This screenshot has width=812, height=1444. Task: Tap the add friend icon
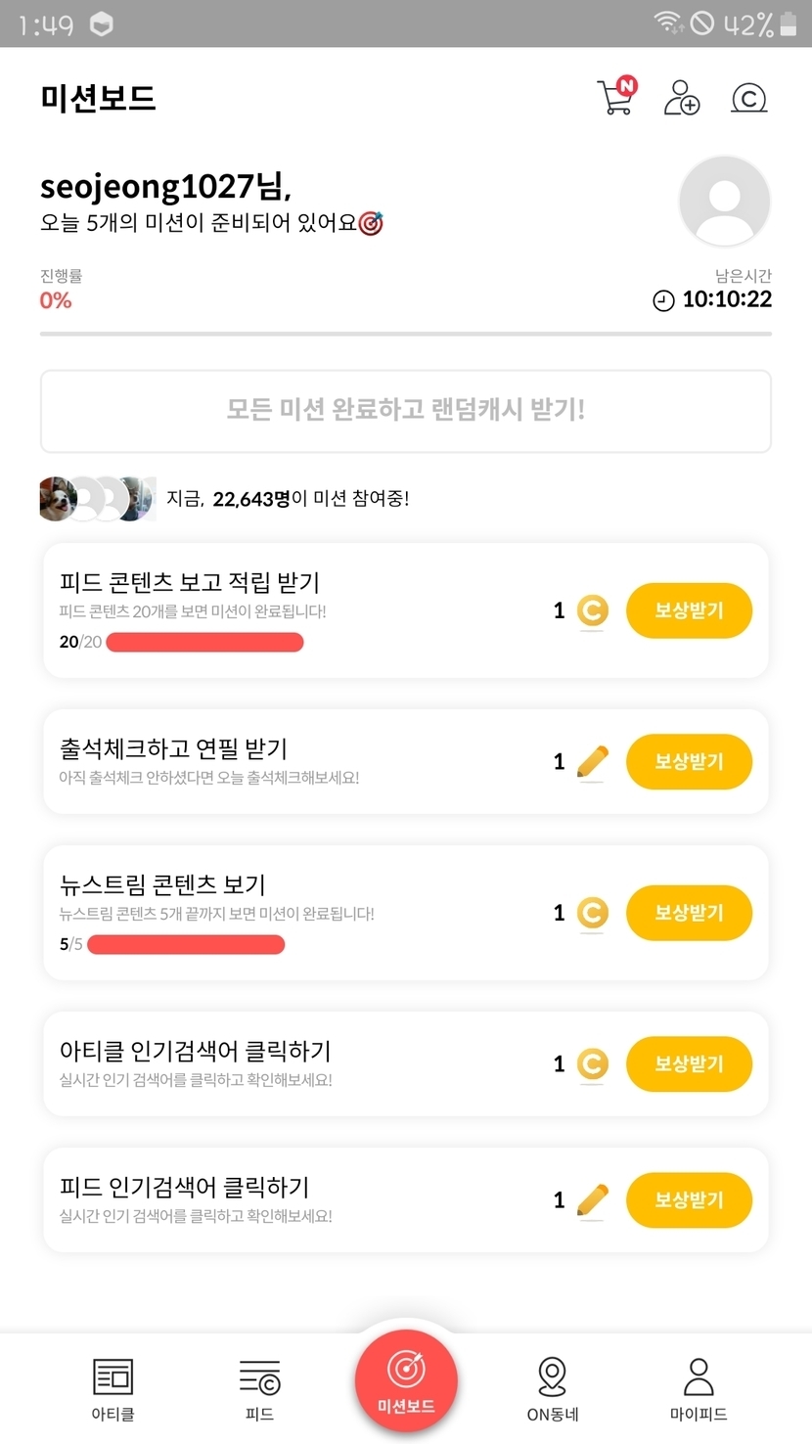(x=682, y=98)
